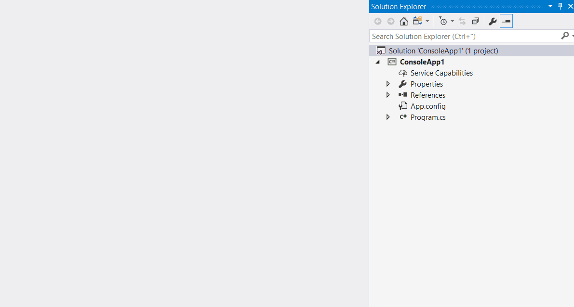Expand the Program.cs tree node
The height and width of the screenshot is (307, 574).
(x=388, y=116)
